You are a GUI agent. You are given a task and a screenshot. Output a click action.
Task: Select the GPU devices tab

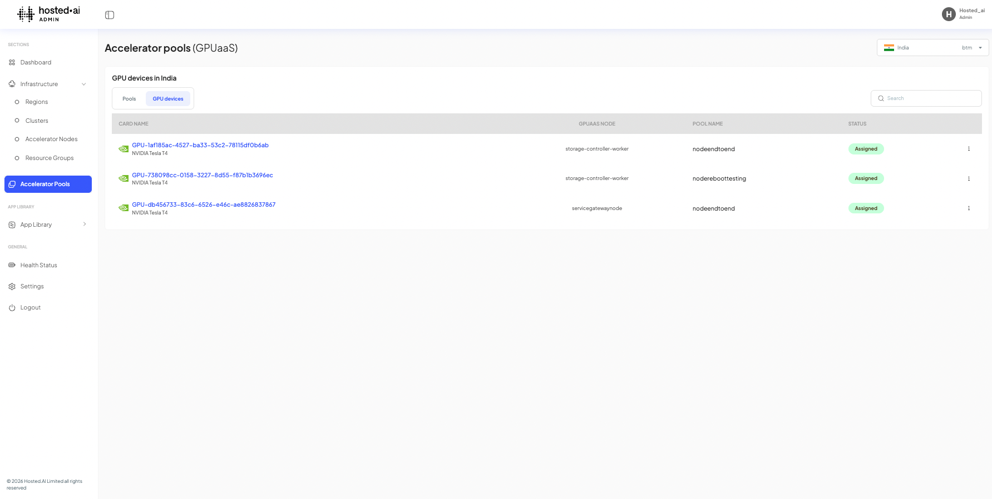click(168, 99)
